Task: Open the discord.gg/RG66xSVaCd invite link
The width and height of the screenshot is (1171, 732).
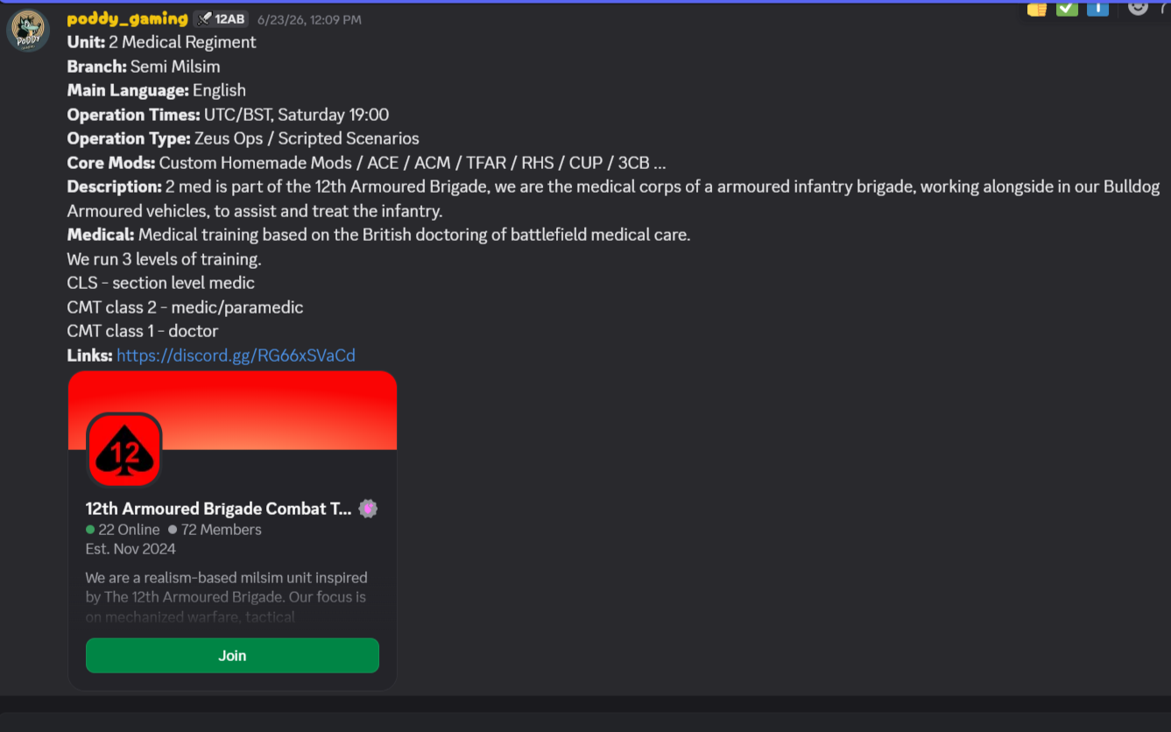Action: pos(236,355)
